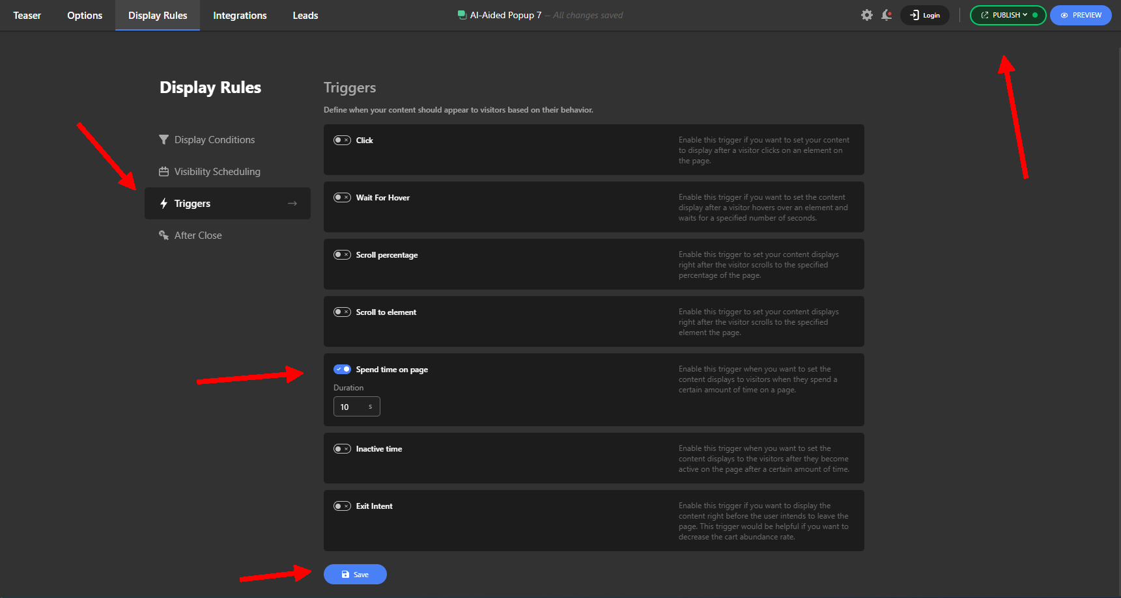Click the Spend time on page label
The image size is (1121, 598).
click(x=392, y=370)
